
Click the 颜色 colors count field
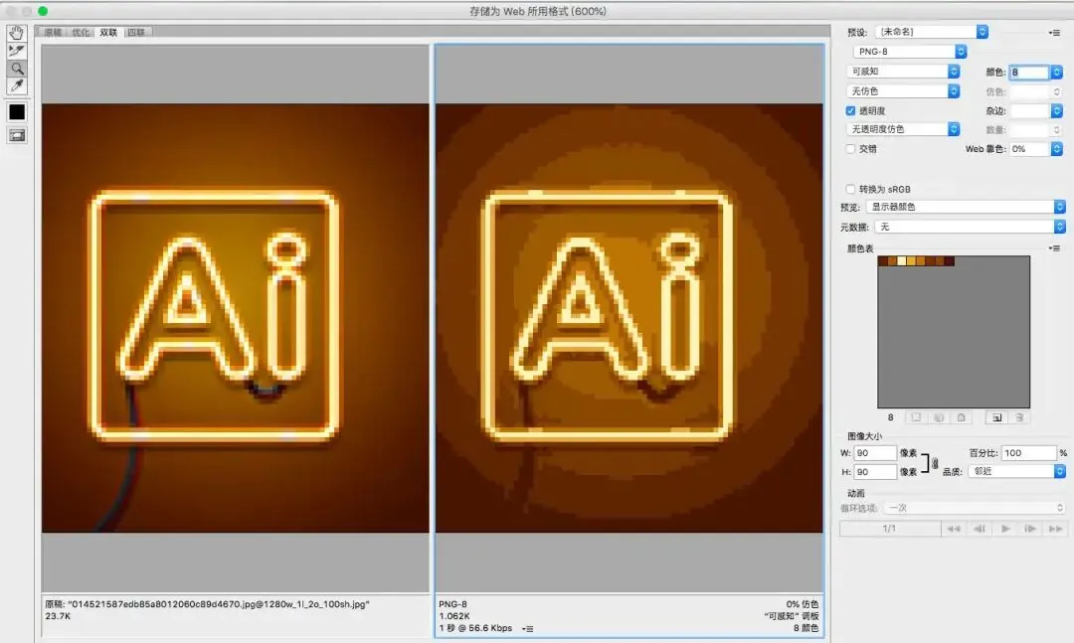(x=1029, y=72)
